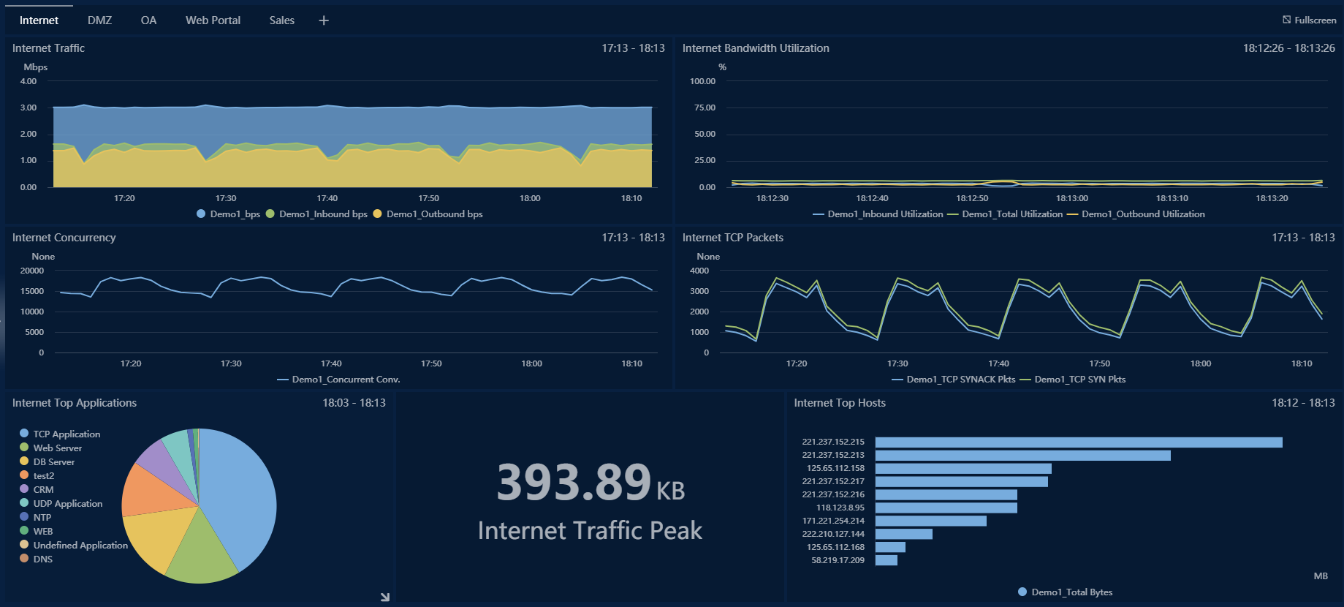Toggle Demo1_Total Utilization legend
The width and height of the screenshot is (1344, 607).
pos(1005,214)
